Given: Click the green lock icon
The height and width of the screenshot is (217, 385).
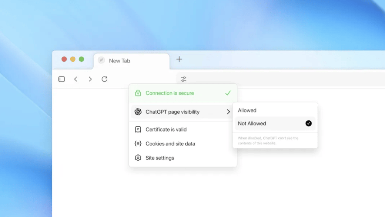Looking at the screenshot, I should (x=138, y=93).
